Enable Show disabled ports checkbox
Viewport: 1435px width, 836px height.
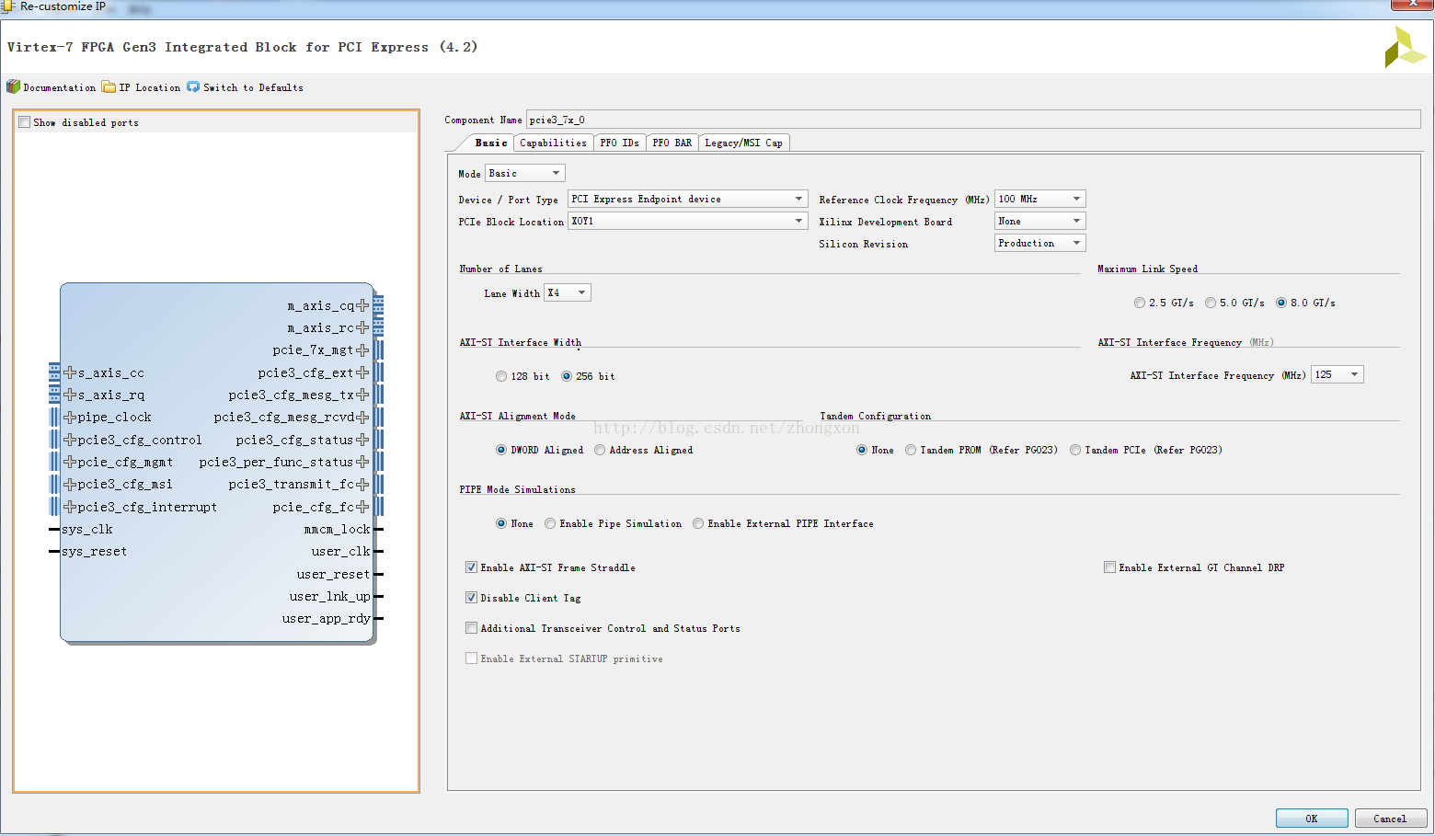coord(25,122)
